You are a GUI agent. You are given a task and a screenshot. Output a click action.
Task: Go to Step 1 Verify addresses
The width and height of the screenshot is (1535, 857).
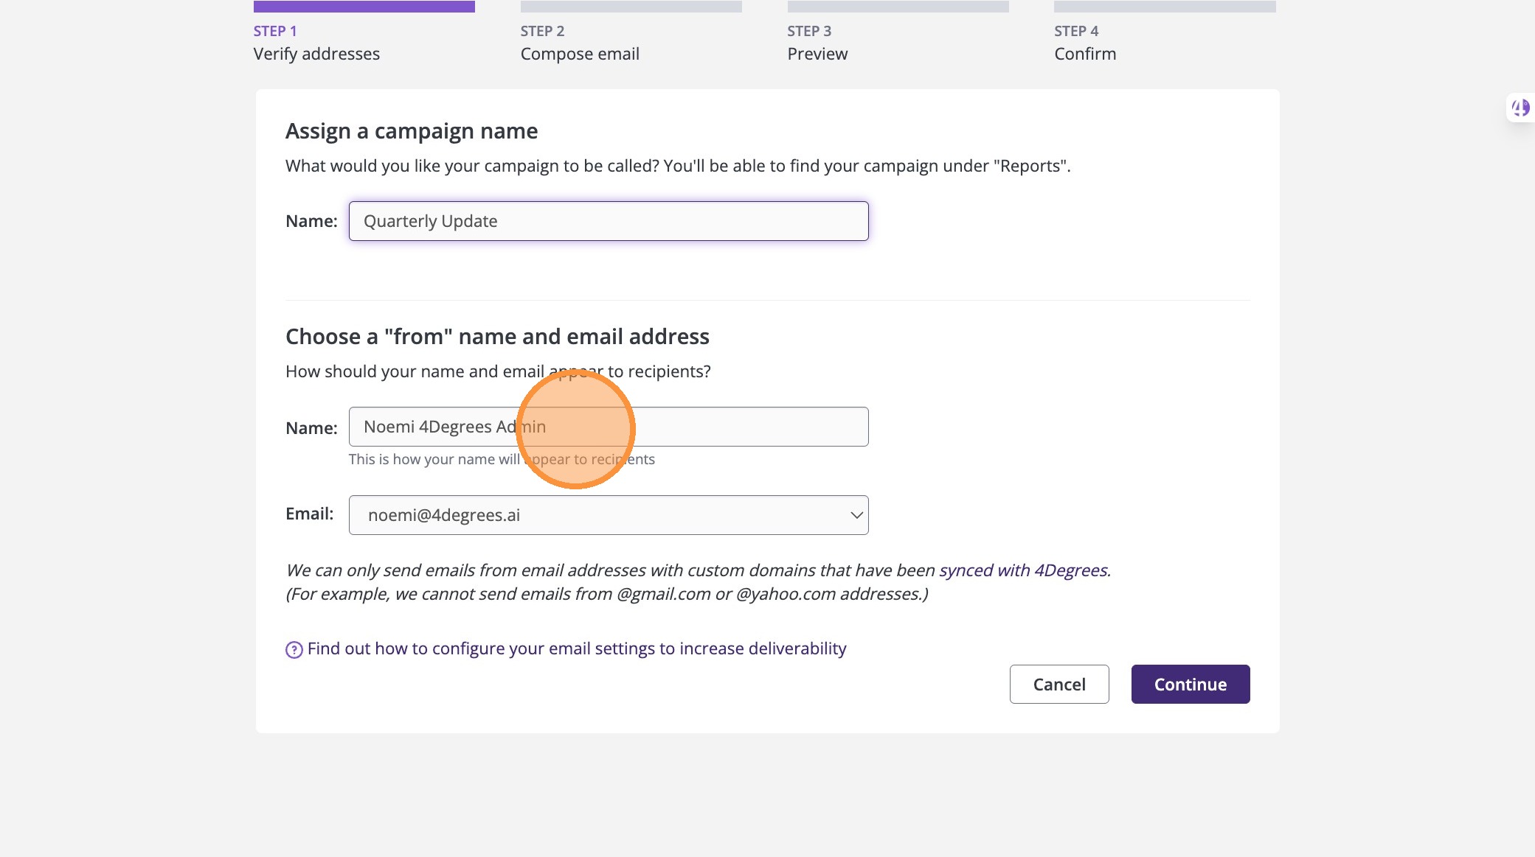(316, 54)
